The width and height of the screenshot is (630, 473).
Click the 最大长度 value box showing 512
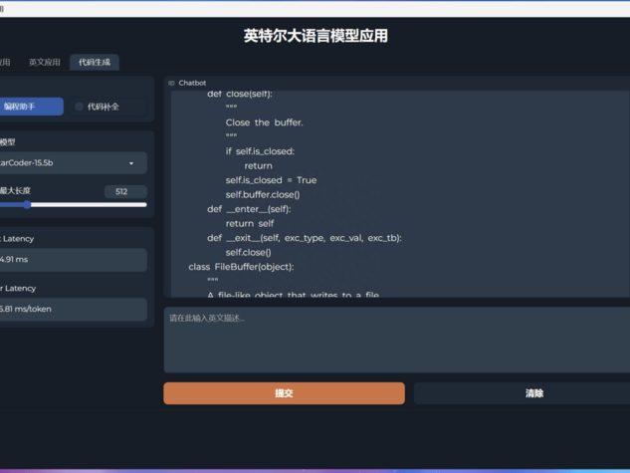click(x=125, y=192)
